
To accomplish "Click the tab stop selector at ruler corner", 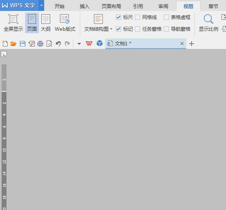I will [4, 54].
